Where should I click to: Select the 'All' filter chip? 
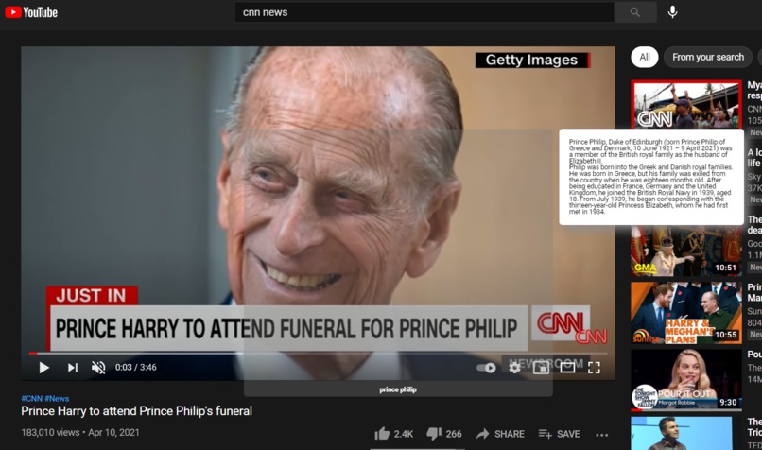(x=645, y=57)
